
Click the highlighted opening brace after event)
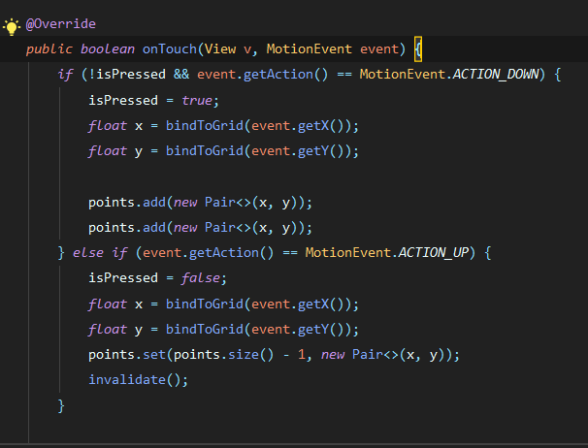click(418, 49)
